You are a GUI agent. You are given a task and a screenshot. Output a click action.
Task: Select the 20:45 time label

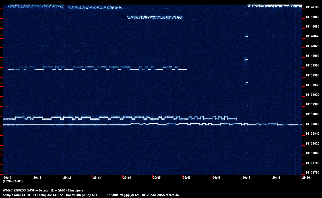(157, 178)
